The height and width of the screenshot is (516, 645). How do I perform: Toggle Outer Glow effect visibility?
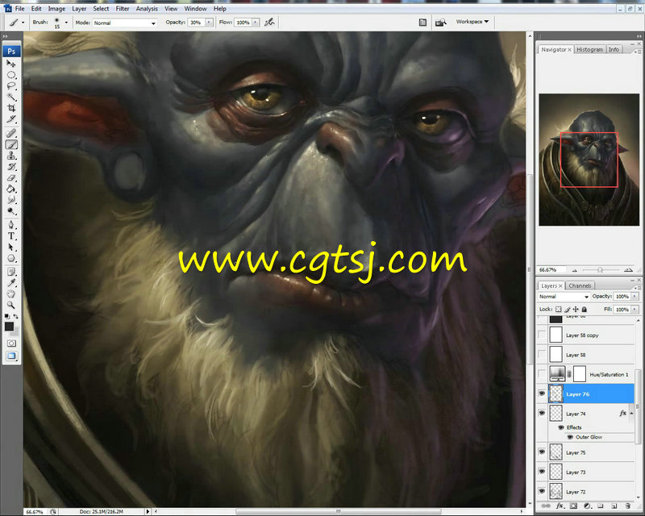(x=570, y=437)
